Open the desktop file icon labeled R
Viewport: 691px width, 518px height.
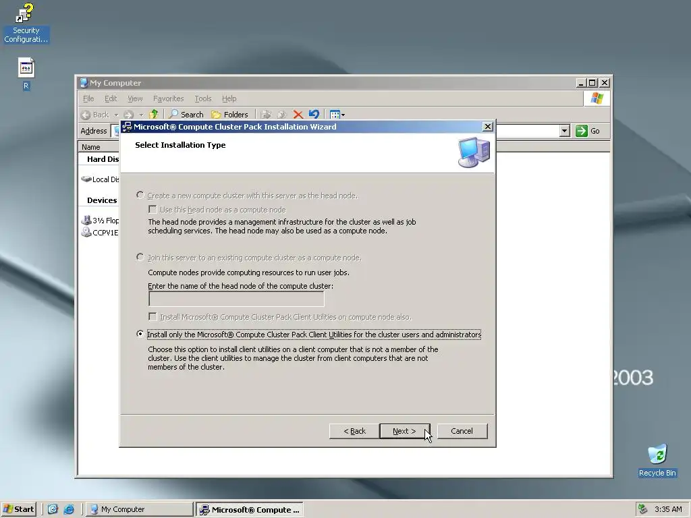click(26, 73)
